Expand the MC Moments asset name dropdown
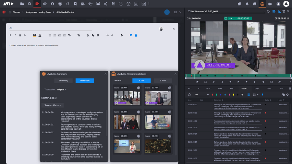Image resolution: width=292 pixels, height=164 pixels. click(264, 12)
